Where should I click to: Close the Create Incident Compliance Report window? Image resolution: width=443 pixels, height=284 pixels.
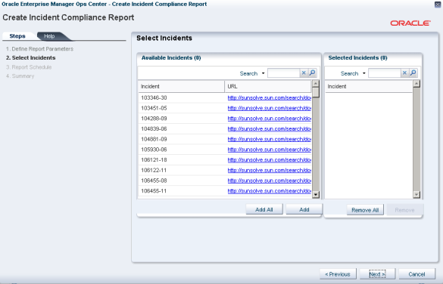[438, 5]
